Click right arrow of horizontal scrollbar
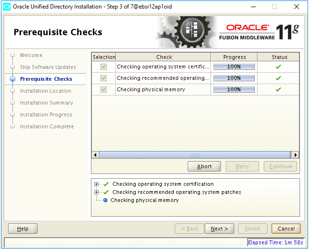Screen dimensions: 309x249 pos(295,155)
